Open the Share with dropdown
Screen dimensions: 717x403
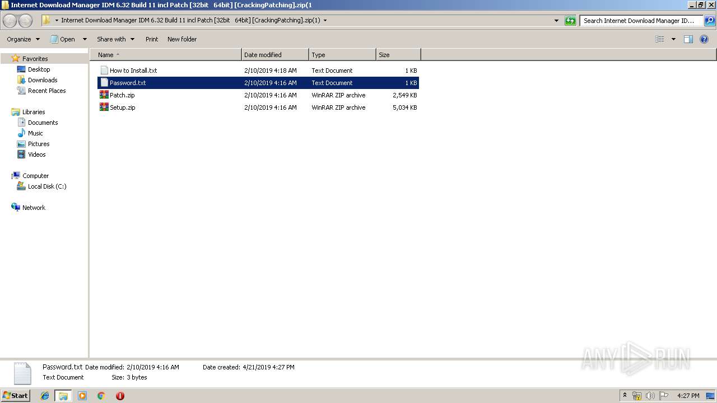pyautogui.click(x=116, y=39)
